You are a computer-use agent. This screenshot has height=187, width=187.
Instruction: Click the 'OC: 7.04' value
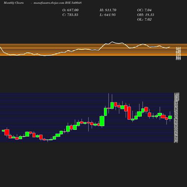(144, 10)
